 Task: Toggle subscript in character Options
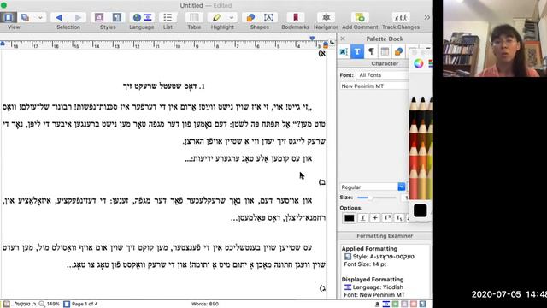399,218
